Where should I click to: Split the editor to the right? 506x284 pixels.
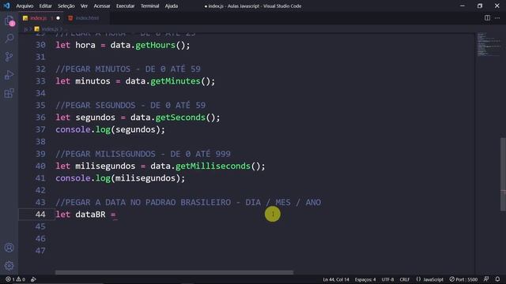[x=487, y=18]
